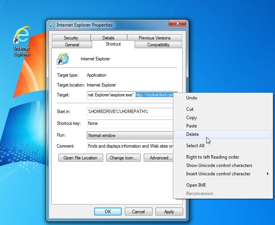Viewport: 275px width, 225px height.
Task: Click the Shortcut key field
Action: pos(130,123)
